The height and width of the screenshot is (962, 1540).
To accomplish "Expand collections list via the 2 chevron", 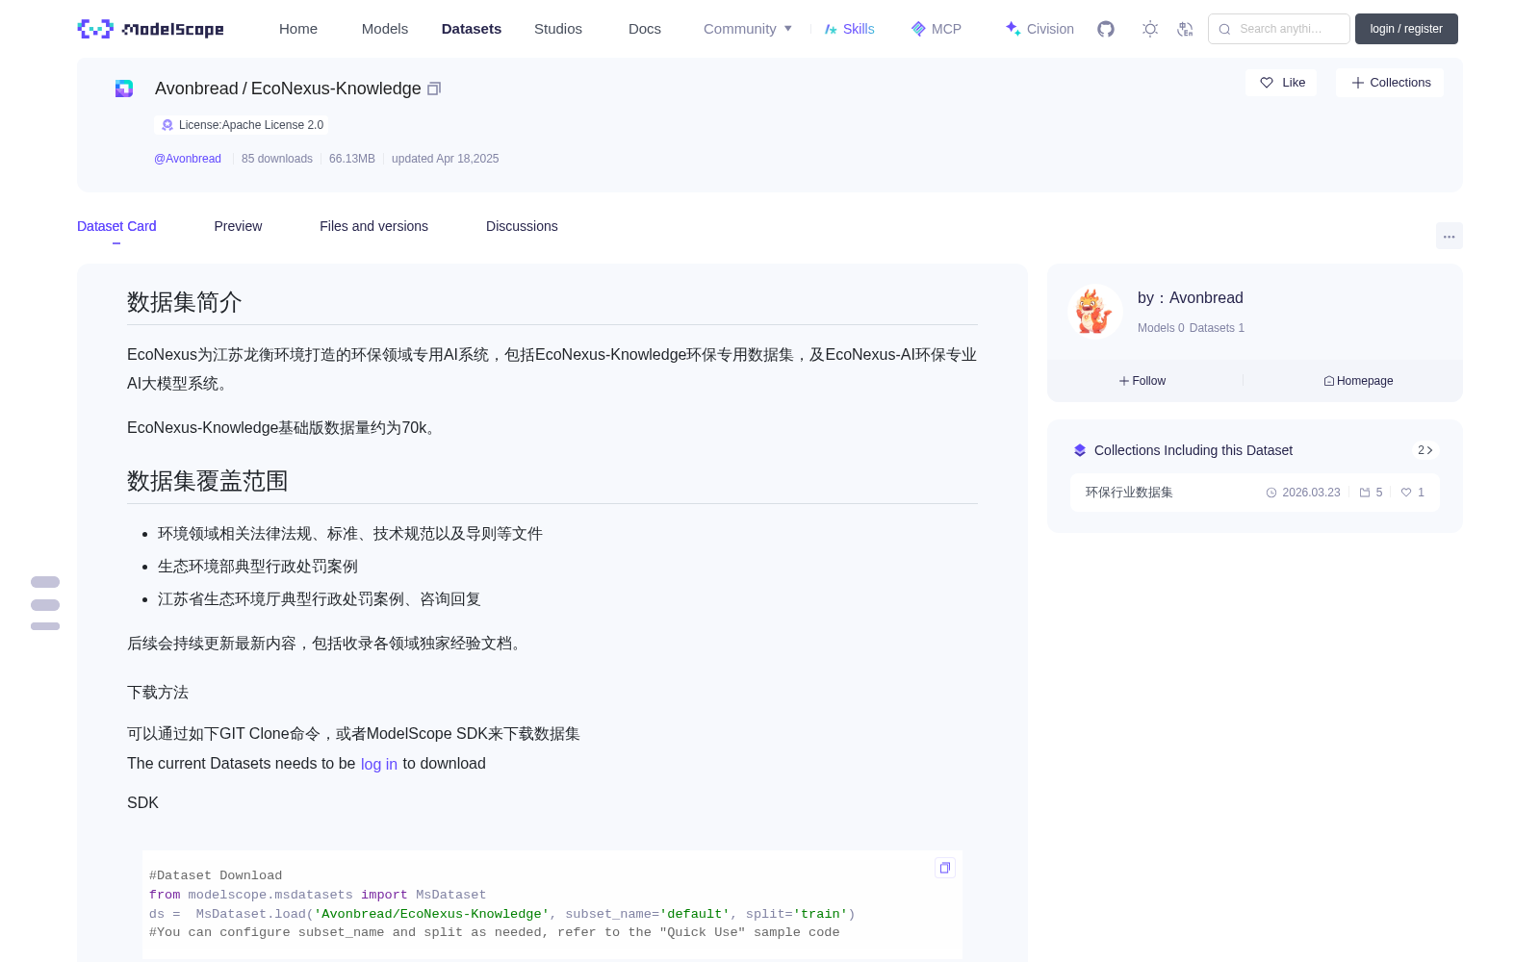I will tap(1425, 450).
